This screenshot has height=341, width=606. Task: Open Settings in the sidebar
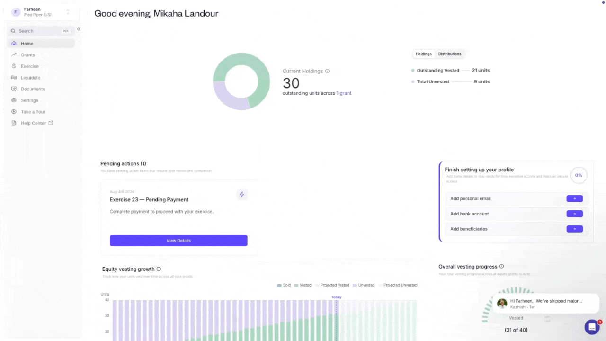click(41, 100)
